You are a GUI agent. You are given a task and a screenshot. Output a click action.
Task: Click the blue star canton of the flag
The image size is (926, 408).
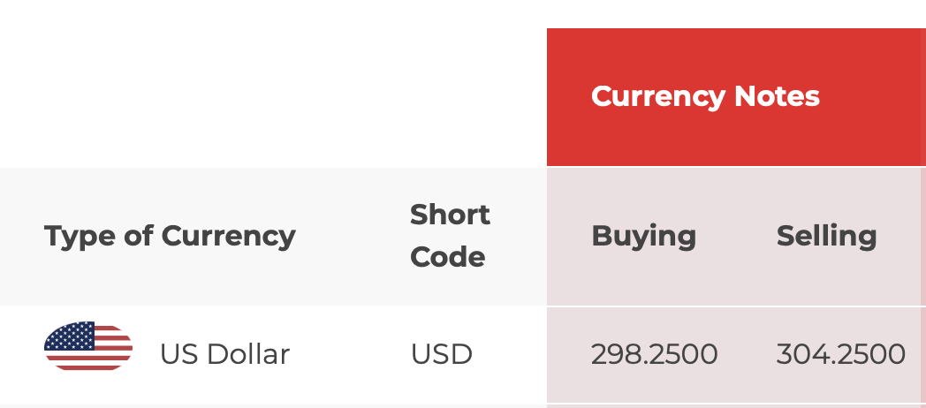(x=71, y=336)
